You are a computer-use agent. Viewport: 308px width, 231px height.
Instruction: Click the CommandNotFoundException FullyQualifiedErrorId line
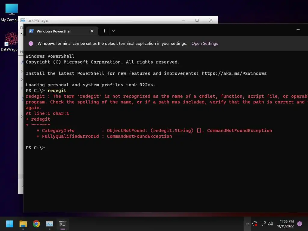(x=104, y=136)
